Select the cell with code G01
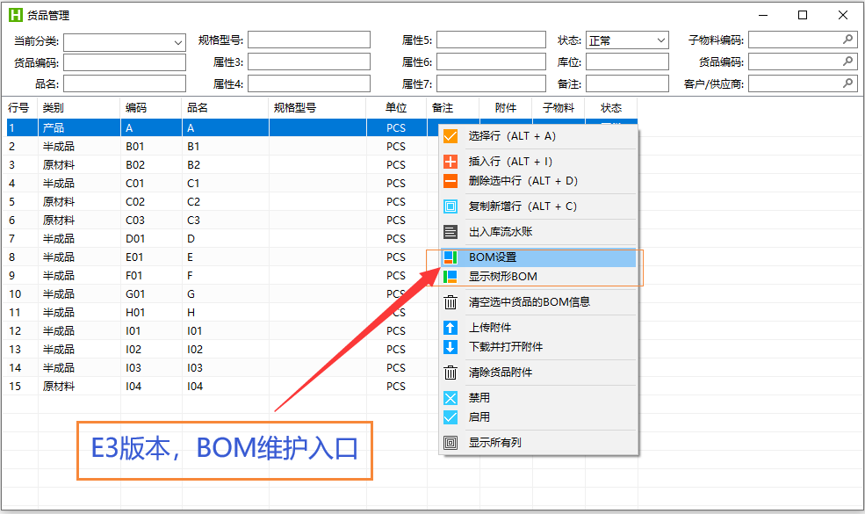 [x=151, y=293]
